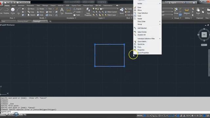This screenshot has width=210, height=118.
Task: Click the Angular dimension tool
Action: [x=77, y=9]
